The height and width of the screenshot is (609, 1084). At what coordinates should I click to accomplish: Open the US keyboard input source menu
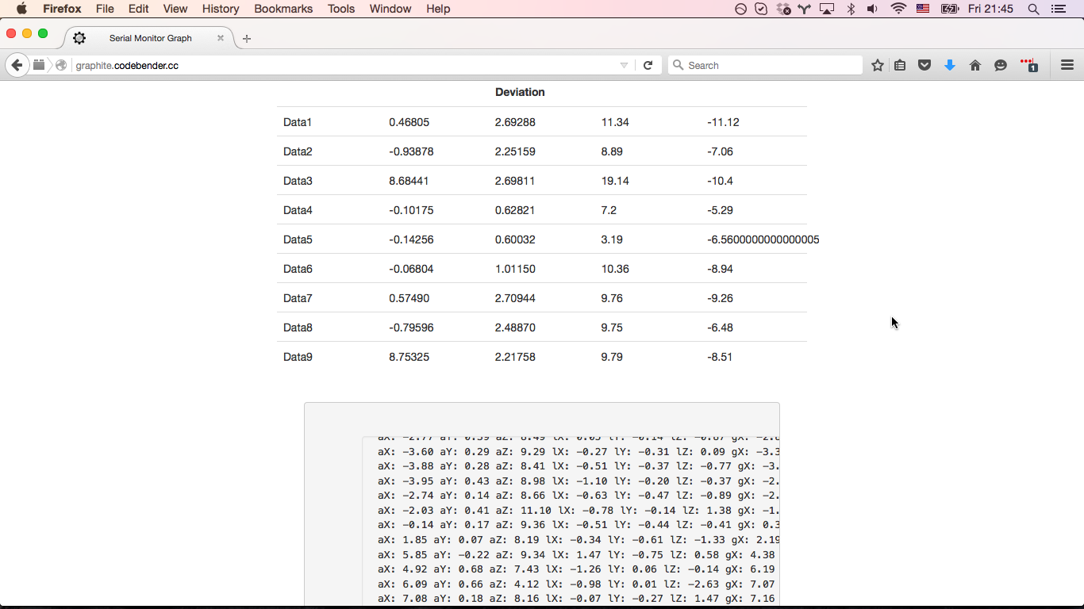click(922, 9)
